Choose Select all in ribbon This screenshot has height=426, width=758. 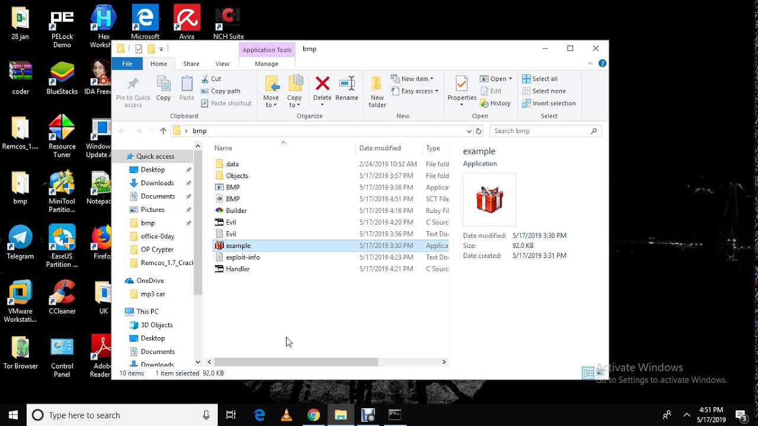[x=539, y=79]
